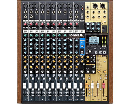Screen dimensions: 130x104
Task: Click the '13/14' white channel label strip
Action: [x=82, y=21]
